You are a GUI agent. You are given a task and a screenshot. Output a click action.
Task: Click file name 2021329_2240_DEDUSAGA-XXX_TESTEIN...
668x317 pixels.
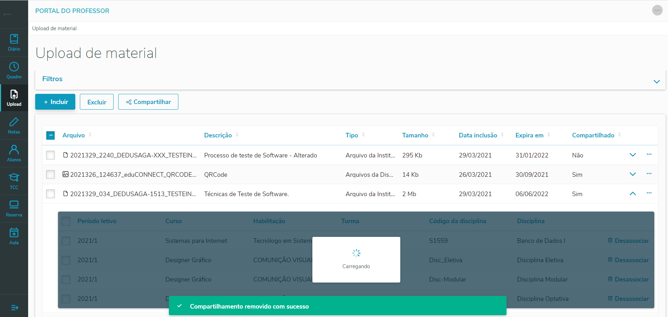point(134,155)
